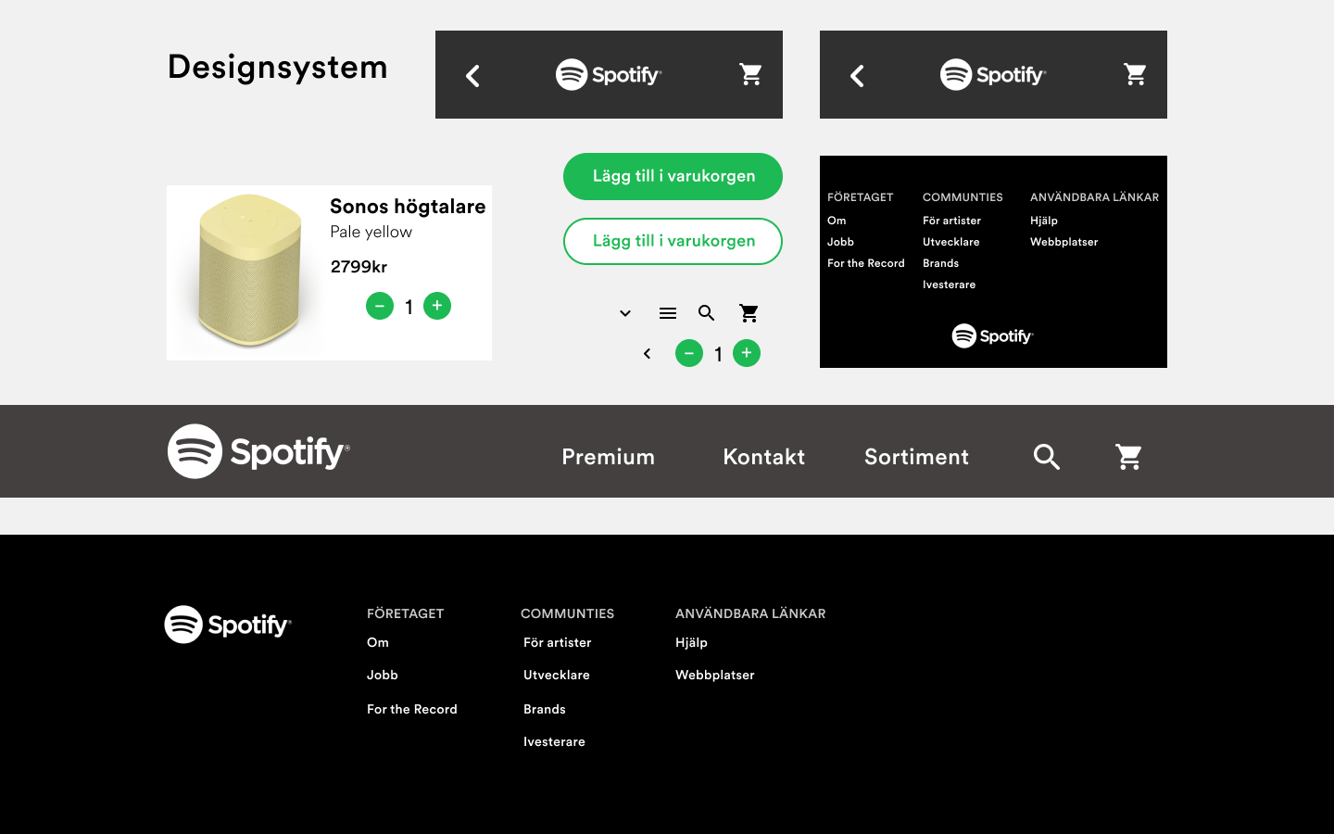This screenshot has height=834, width=1334.
Task: Click ANVÄNDBARA LÄNKAR heading in large footer
Action: pos(750,613)
